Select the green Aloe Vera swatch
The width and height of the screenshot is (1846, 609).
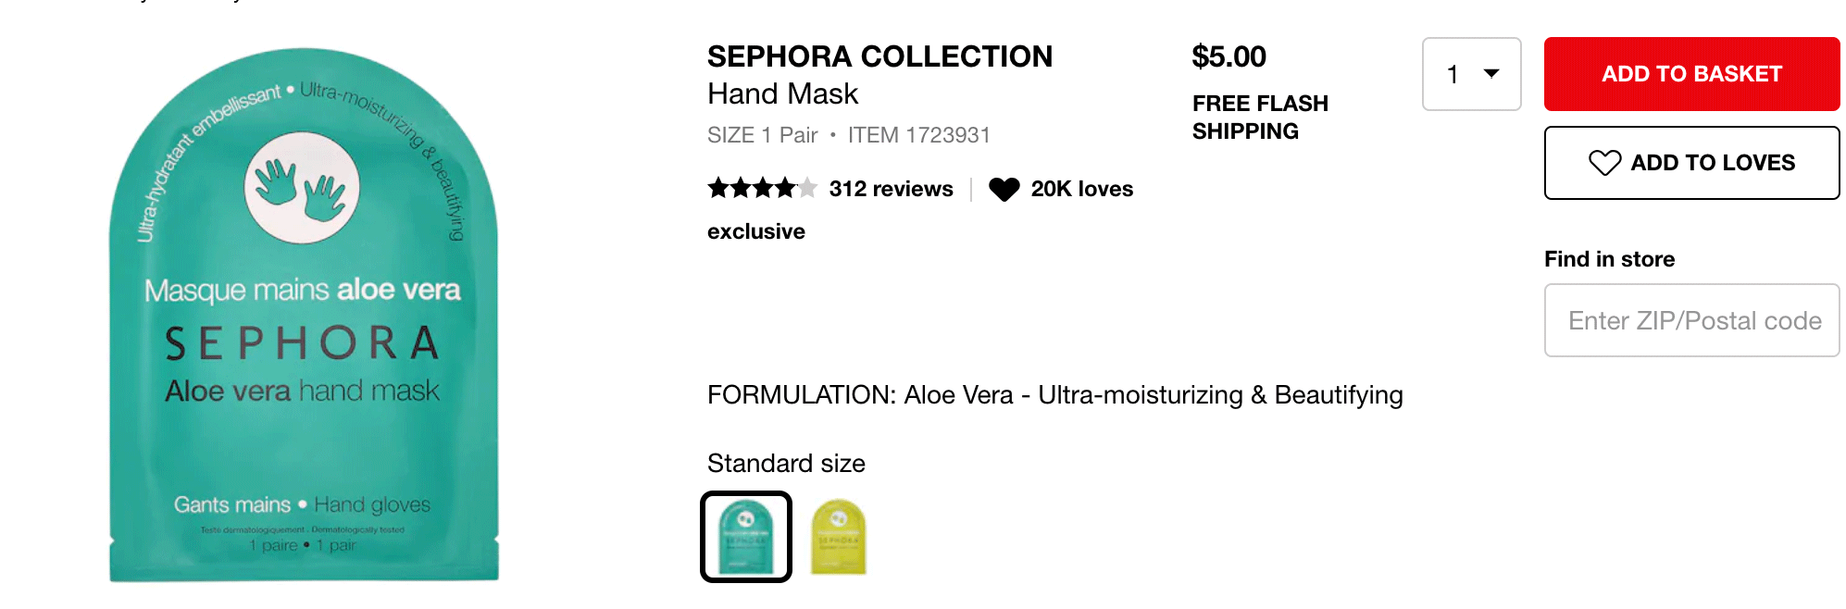(x=746, y=537)
